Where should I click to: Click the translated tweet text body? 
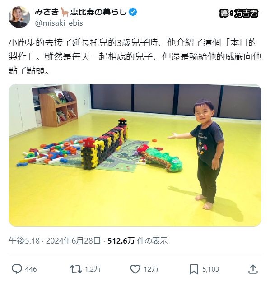coord(135,57)
